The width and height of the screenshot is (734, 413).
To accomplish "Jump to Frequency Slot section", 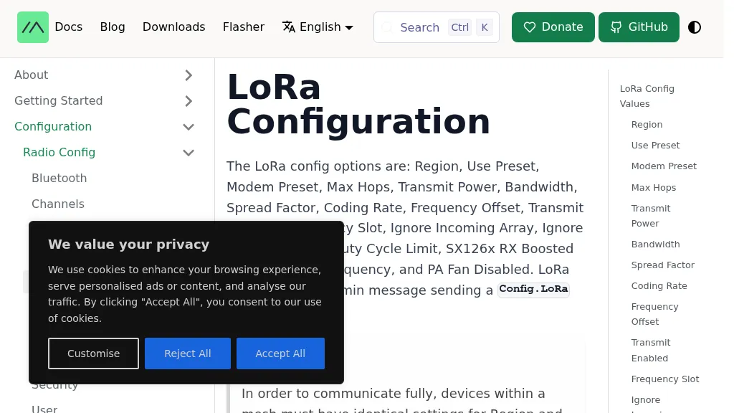I will coord(664,379).
